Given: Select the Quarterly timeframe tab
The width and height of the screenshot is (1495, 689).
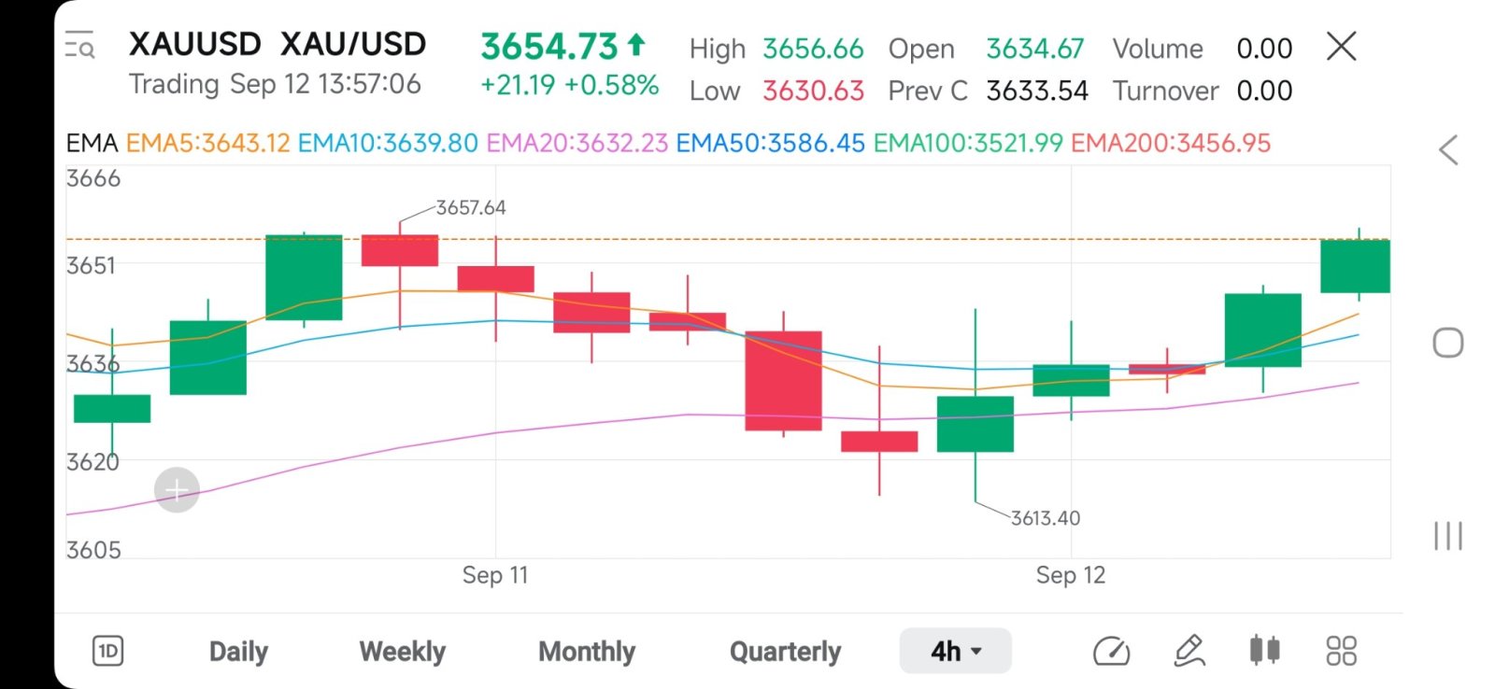Looking at the screenshot, I should pyautogui.click(x=785, y=652).
